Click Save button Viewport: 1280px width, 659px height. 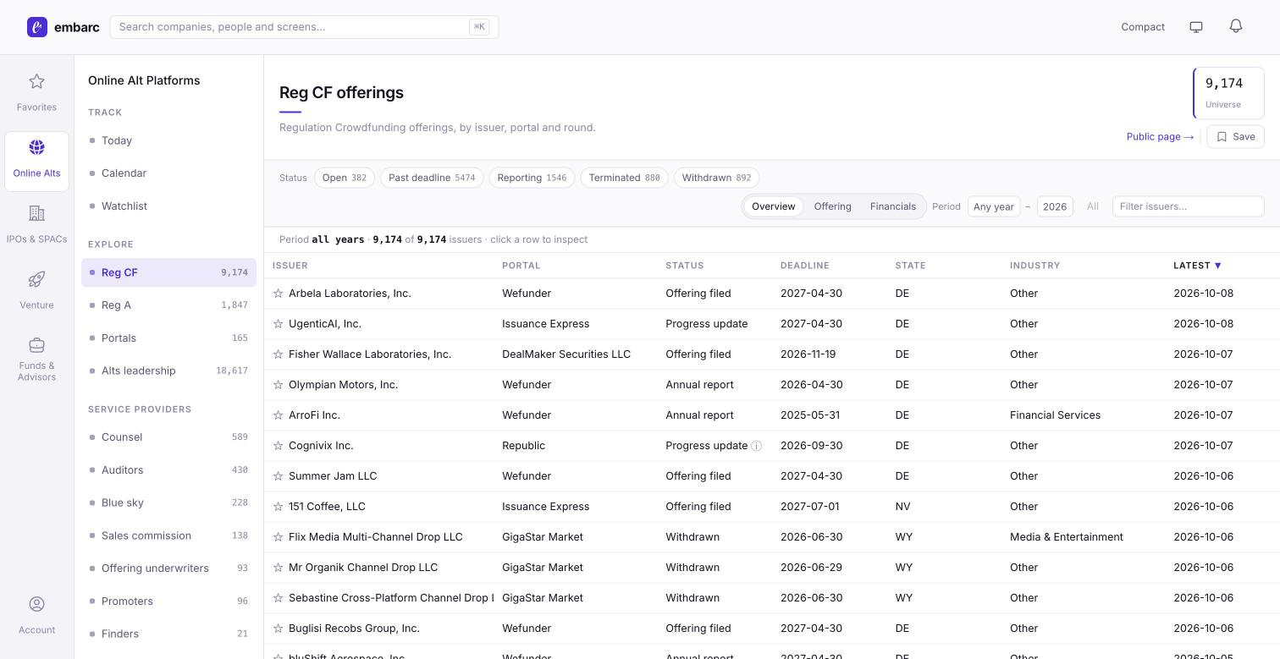[x=1236, y=137]
